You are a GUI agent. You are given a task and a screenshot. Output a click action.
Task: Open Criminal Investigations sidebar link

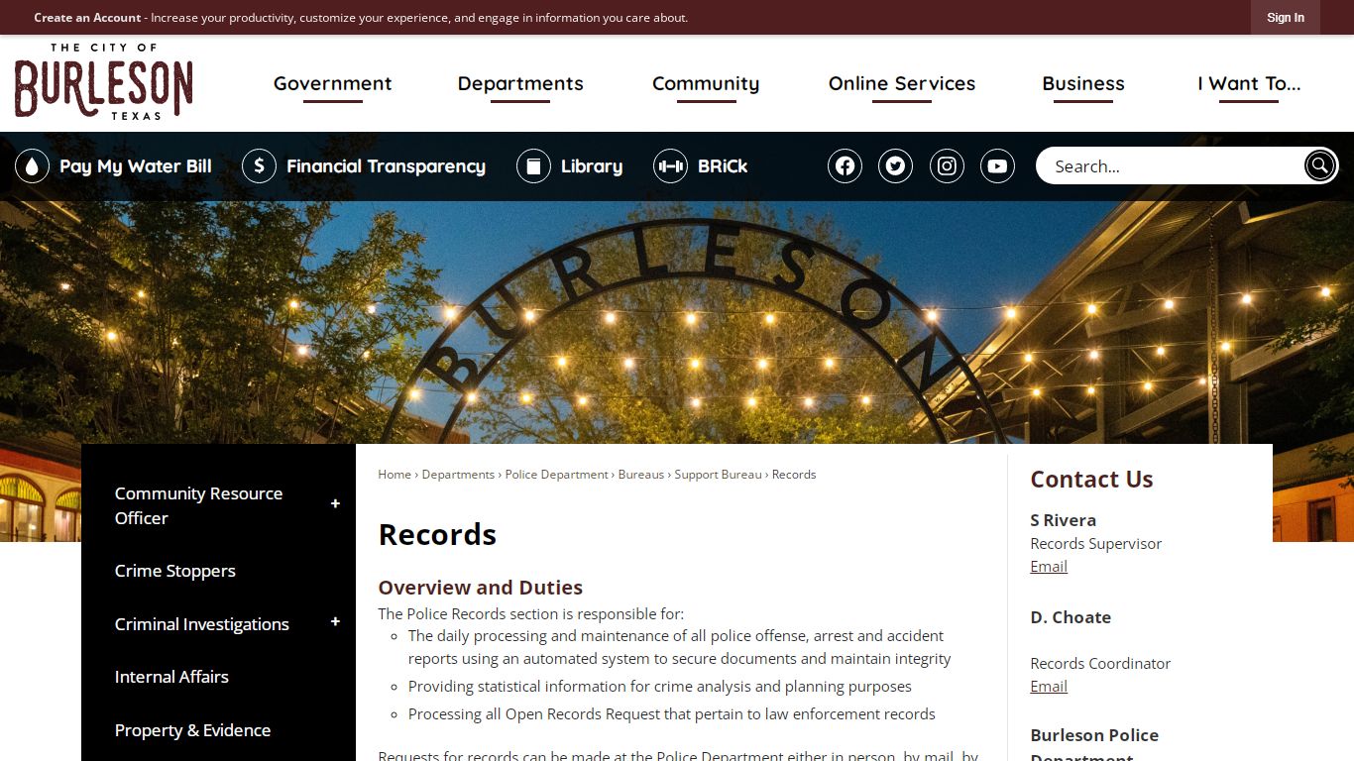201,624
